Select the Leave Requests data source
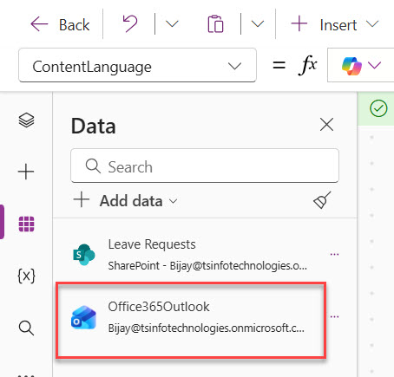The width and height of the screenshot is (394, 377). [205, 255]
